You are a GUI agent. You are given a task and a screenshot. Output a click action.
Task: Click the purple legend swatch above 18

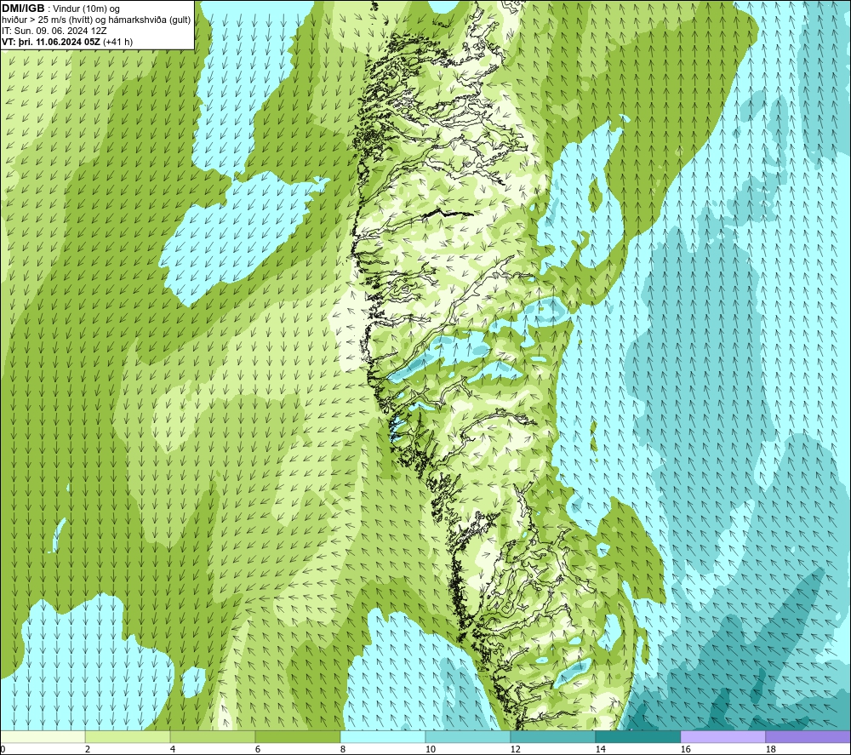pos(808,736)
